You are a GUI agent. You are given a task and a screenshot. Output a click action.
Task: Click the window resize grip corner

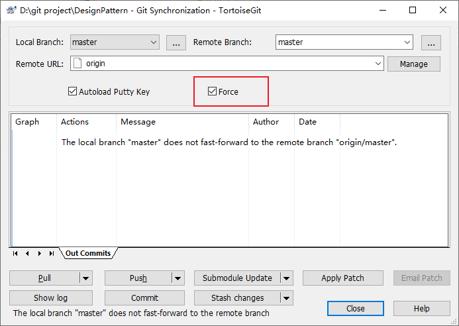(x=454, y=321)
